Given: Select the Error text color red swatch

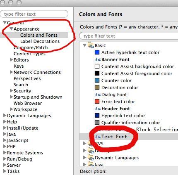Looking at the screenshot, I should pos(97,102).
